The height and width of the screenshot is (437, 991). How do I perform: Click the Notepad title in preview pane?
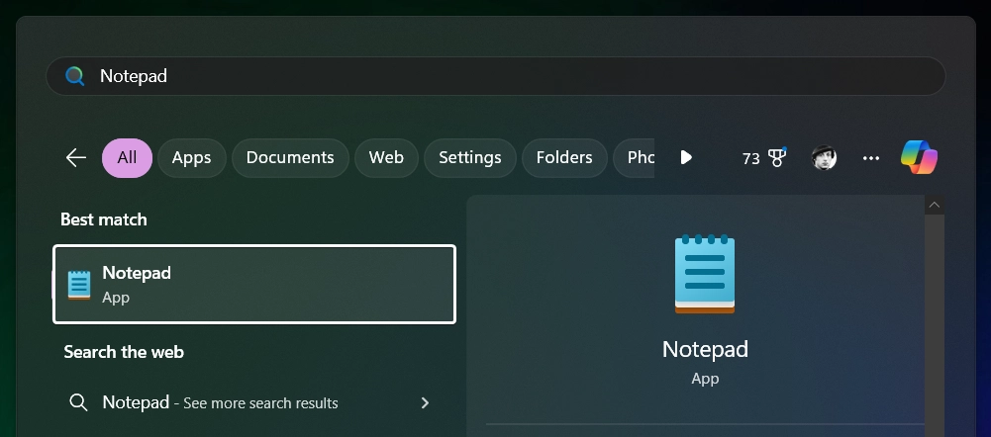(705, 349)
